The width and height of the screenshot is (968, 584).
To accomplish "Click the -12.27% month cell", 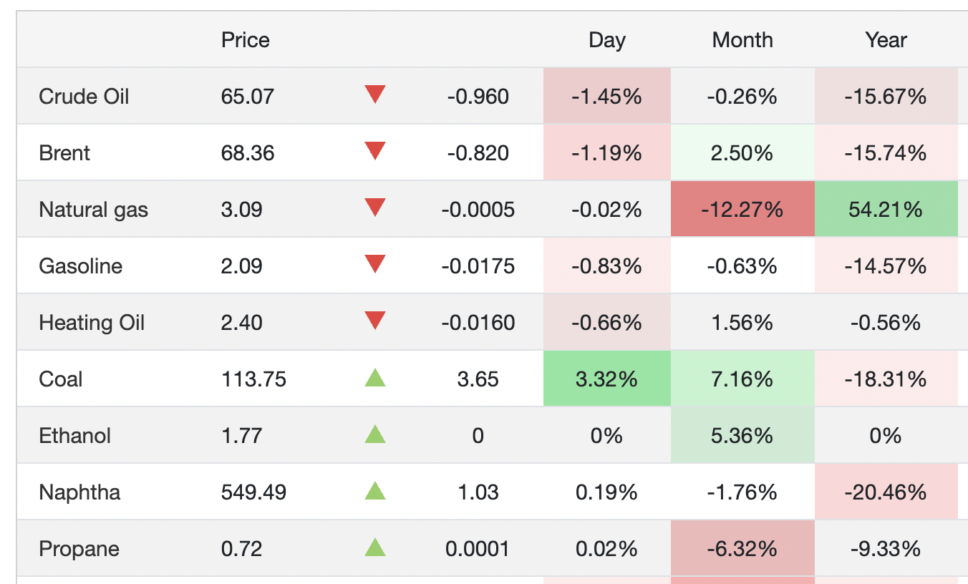I will pyautogui.click(x=742, y=209).
